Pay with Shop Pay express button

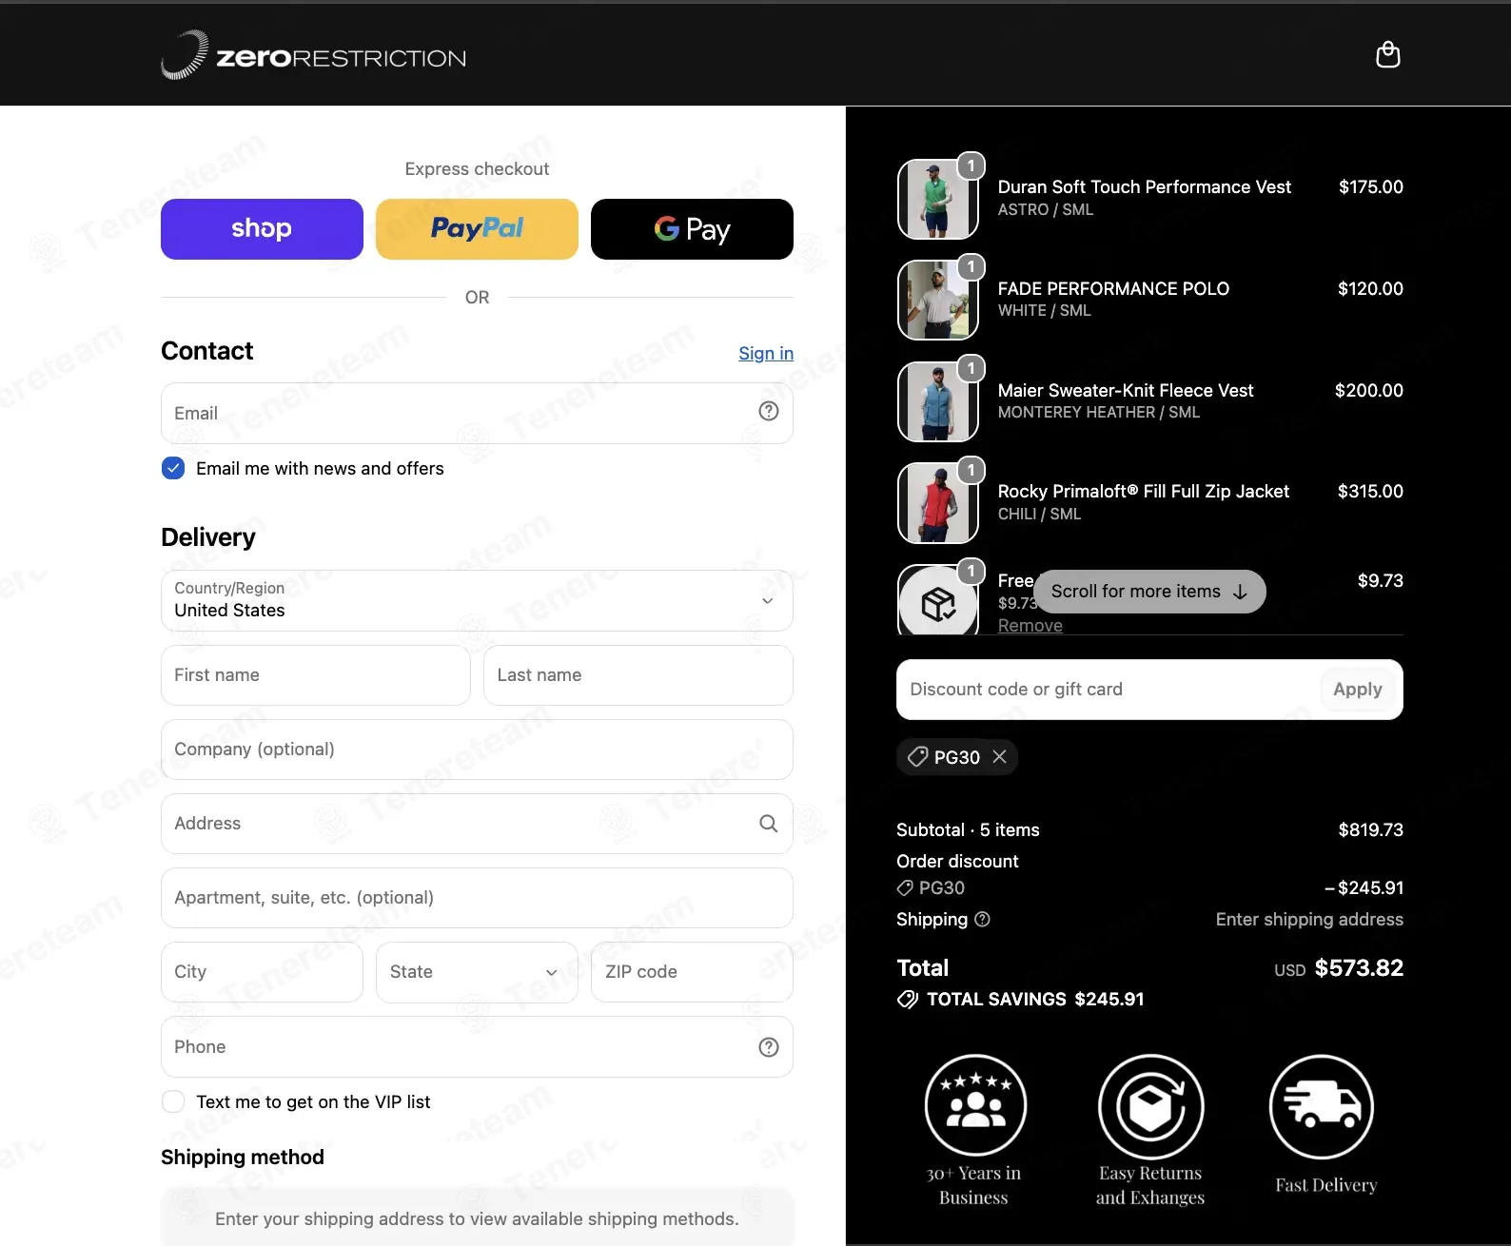point(262,229)
